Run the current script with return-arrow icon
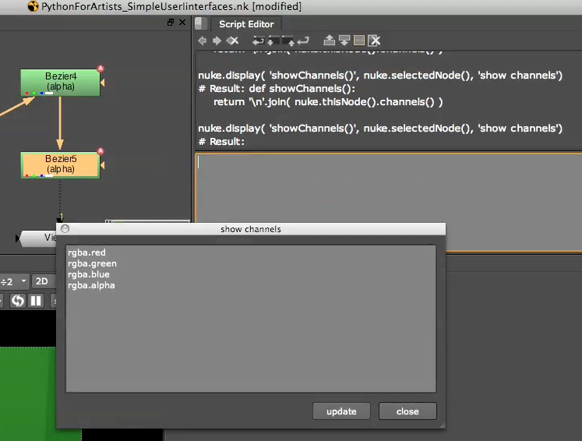Image resolution: width=582 pixels, height=441 pixels. [x=303, y=41]
